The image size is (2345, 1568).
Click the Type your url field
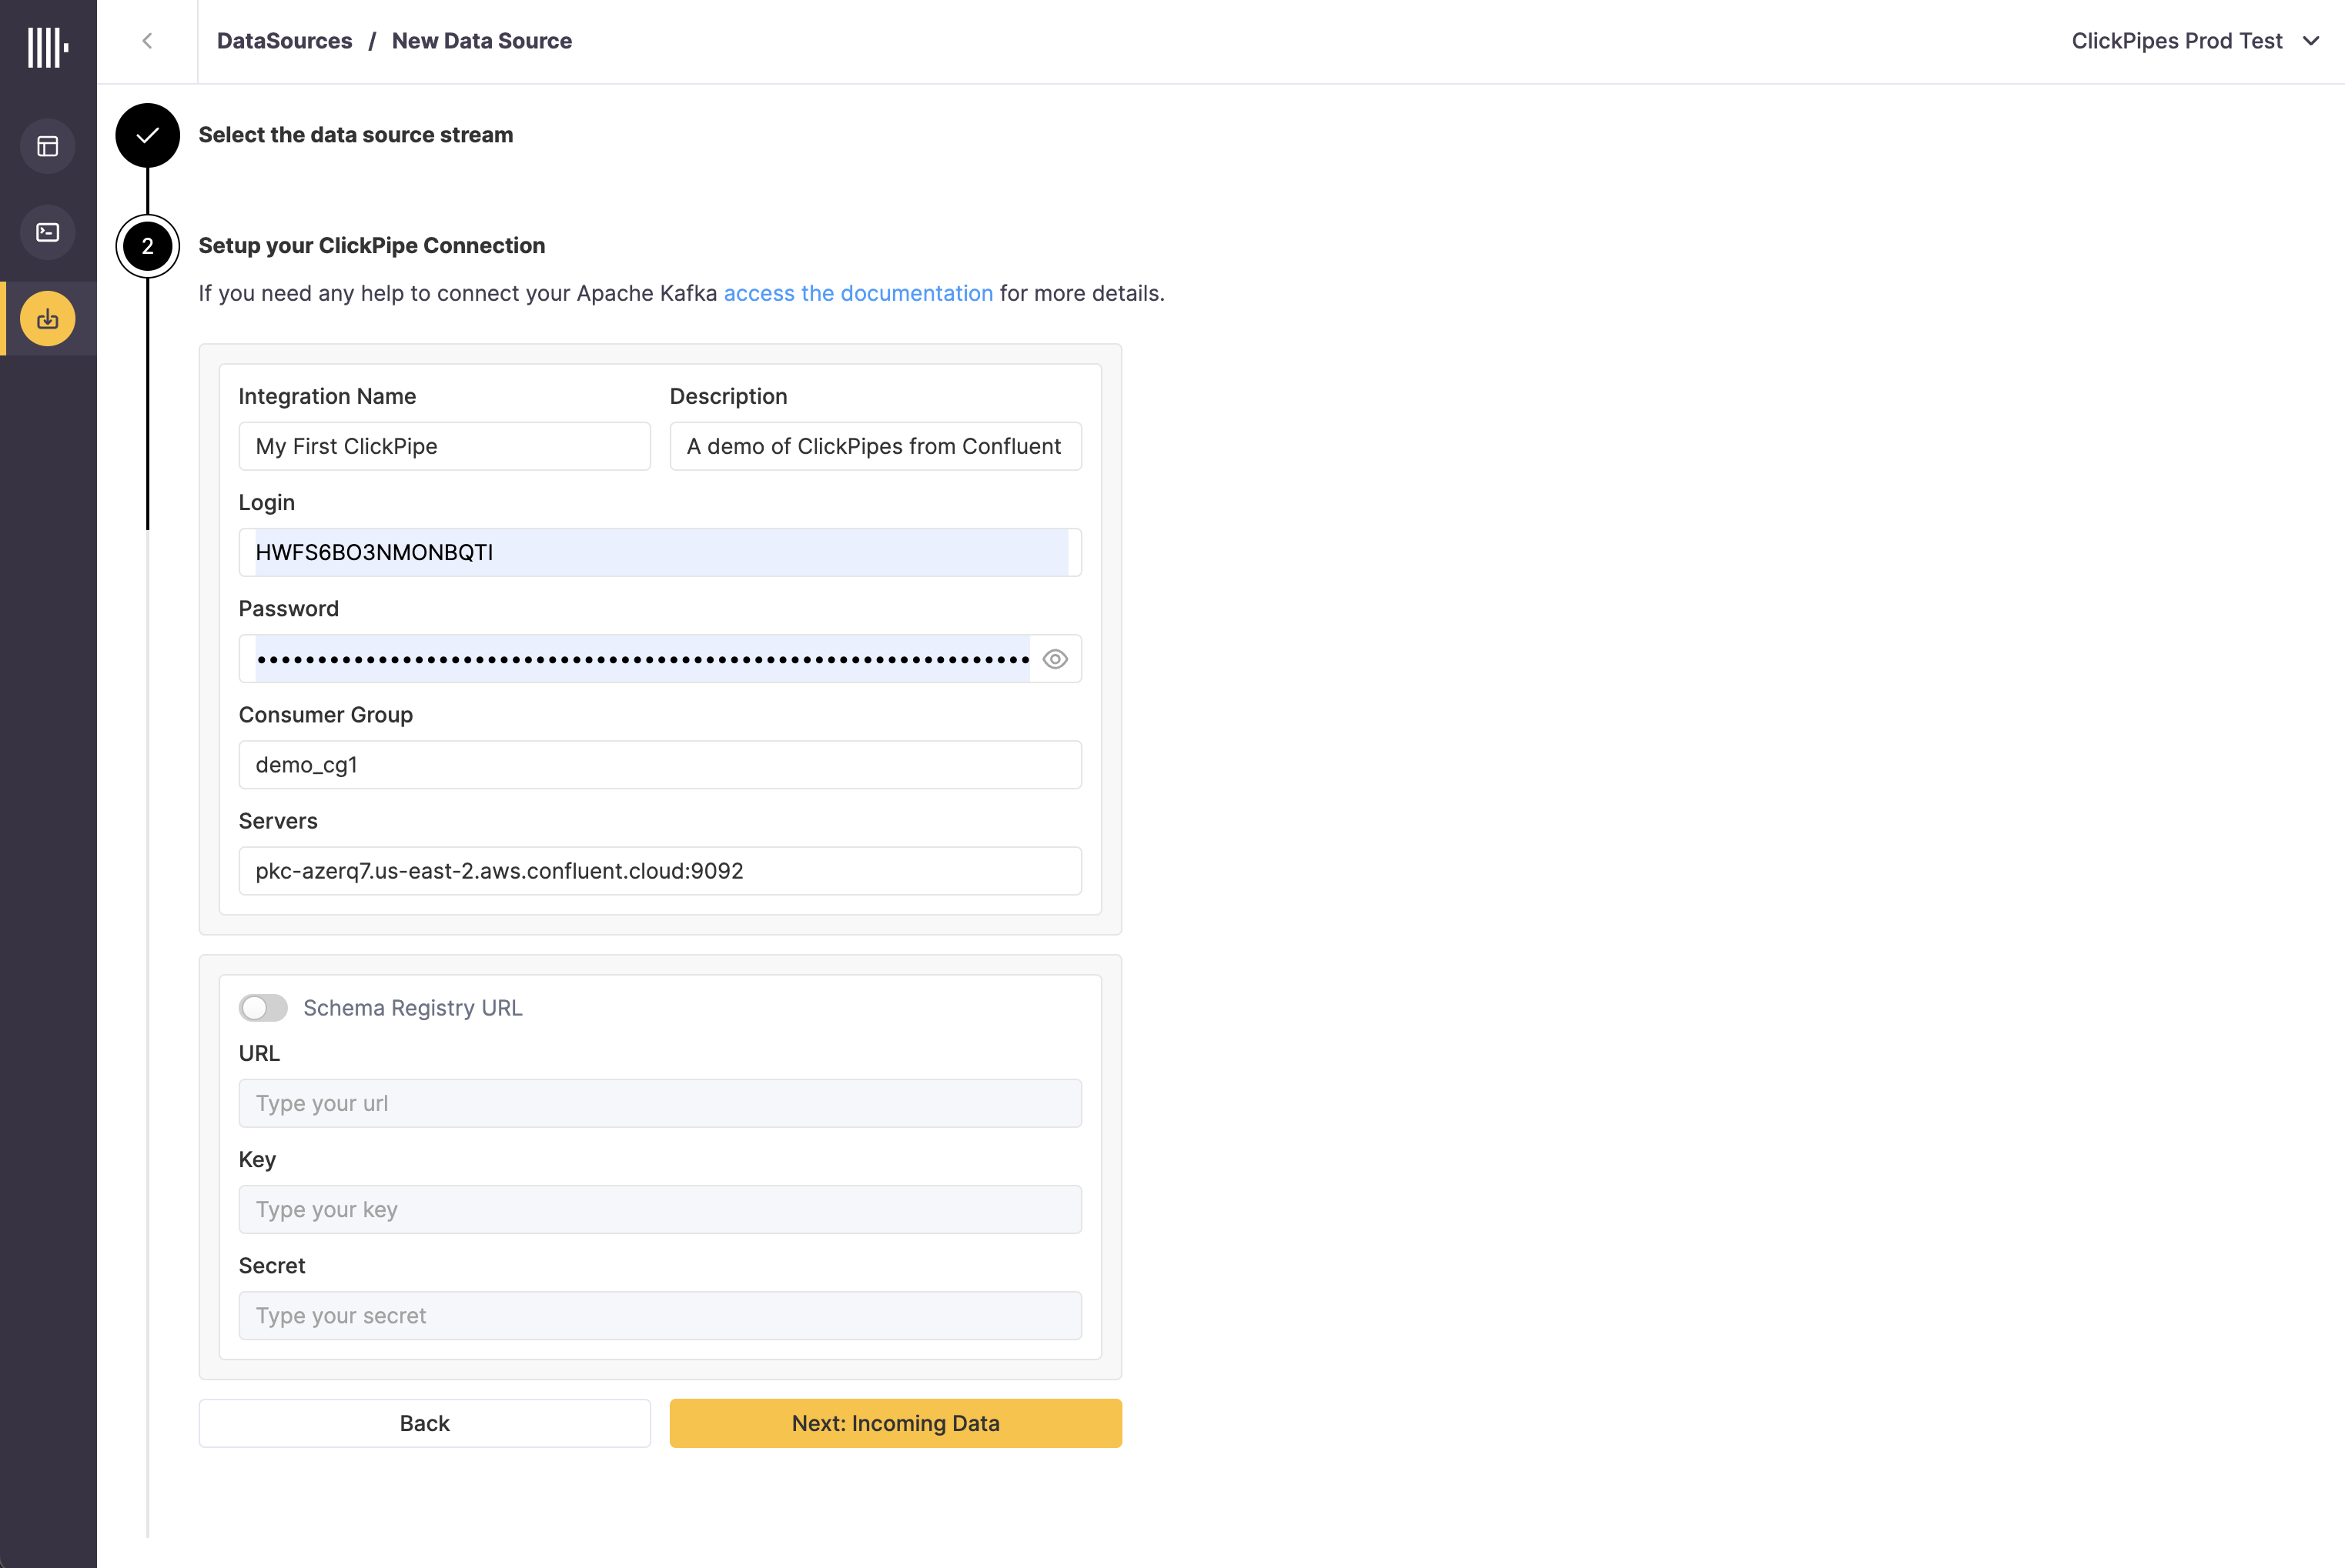pos(659,1103)
